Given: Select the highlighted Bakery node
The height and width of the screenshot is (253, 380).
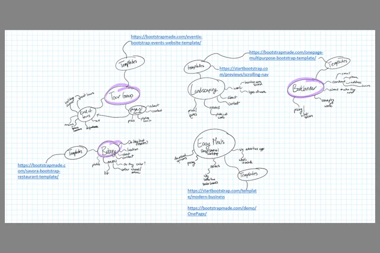Looking at the screenshot, I should pos(108,149).
